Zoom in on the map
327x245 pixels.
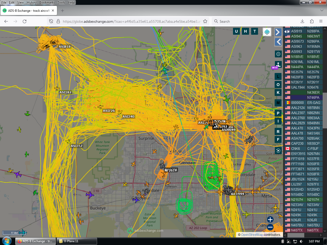pyautogui.click(x=270, y=219)
